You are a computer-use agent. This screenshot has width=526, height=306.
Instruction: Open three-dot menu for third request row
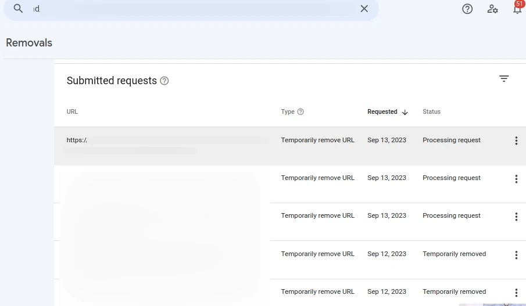coord(516,217)
